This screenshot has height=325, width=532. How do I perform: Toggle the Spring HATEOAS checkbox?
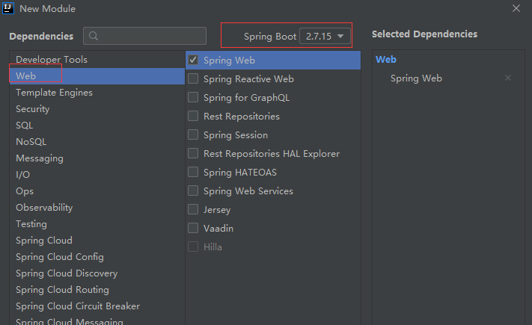pos(193,172)
